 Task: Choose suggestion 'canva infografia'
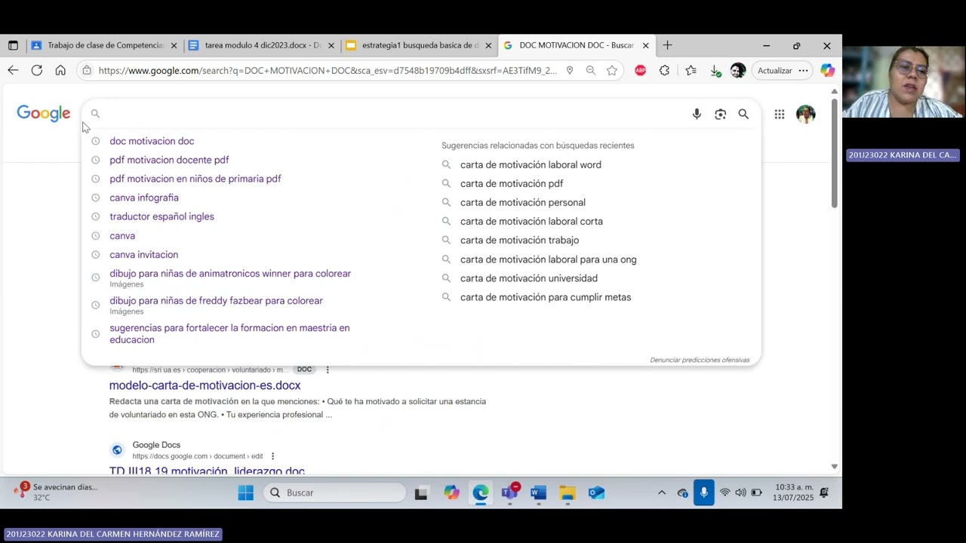(144, 198)
